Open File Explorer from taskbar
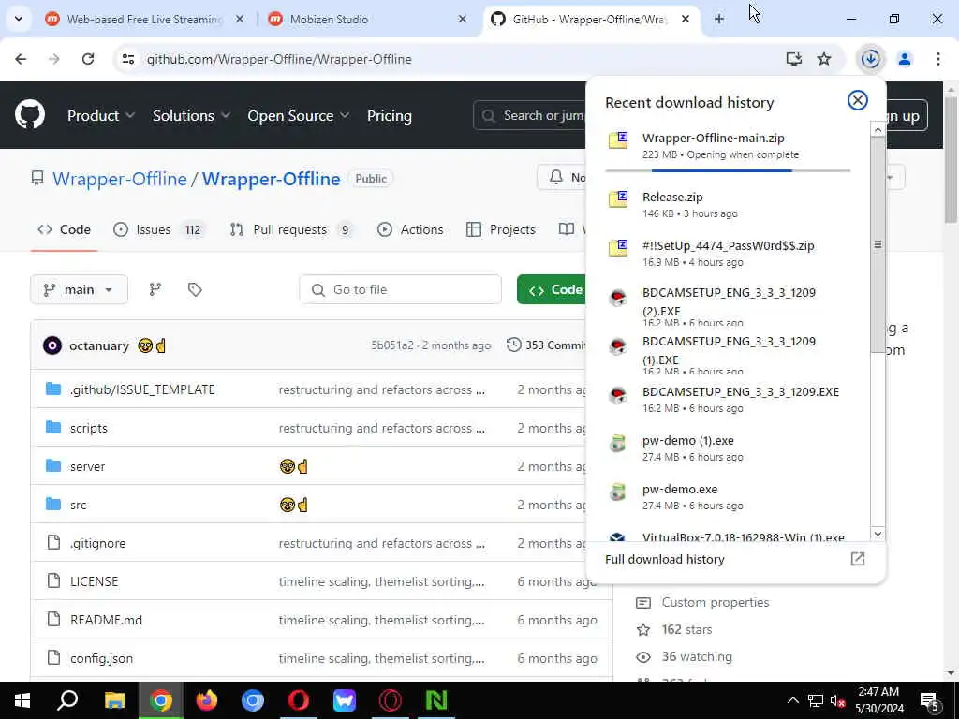 coord(114,700)
